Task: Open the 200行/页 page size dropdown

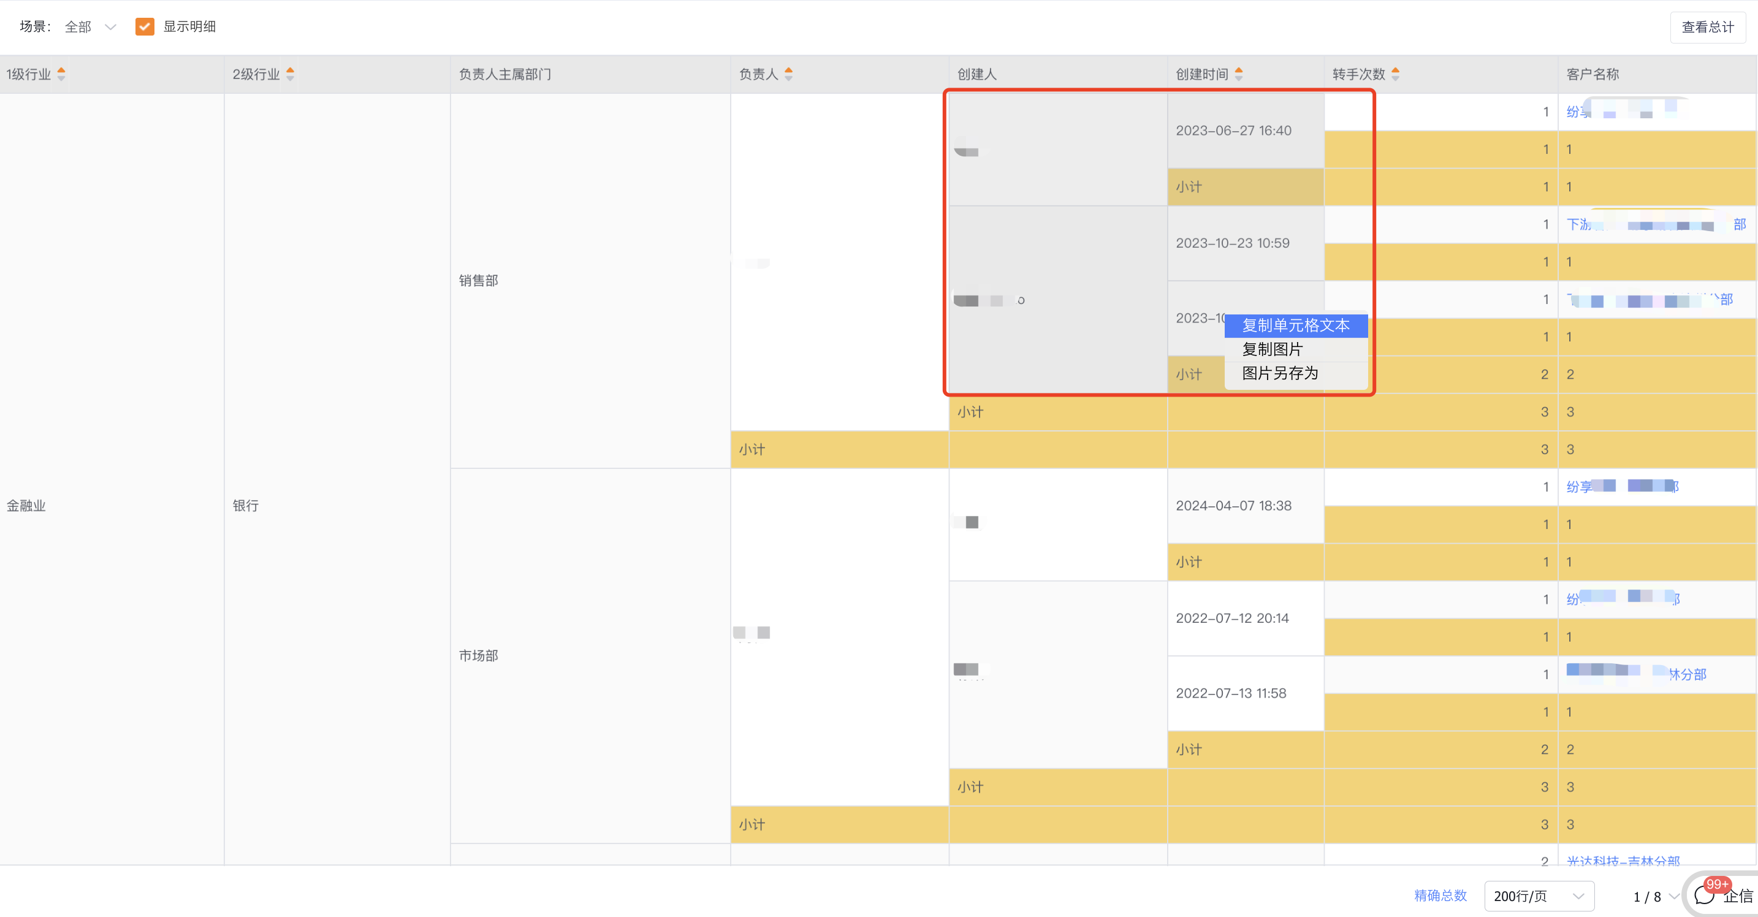Action: click(x=1539, y=896)
